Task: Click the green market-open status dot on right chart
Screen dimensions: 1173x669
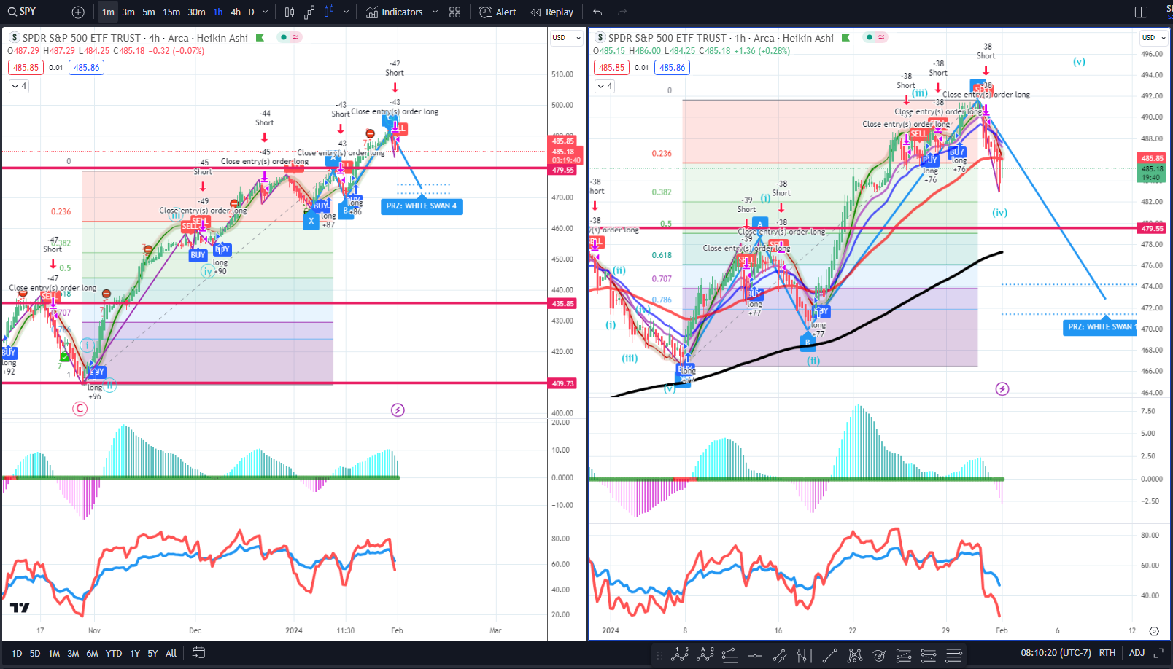Action: click(870, 37)
